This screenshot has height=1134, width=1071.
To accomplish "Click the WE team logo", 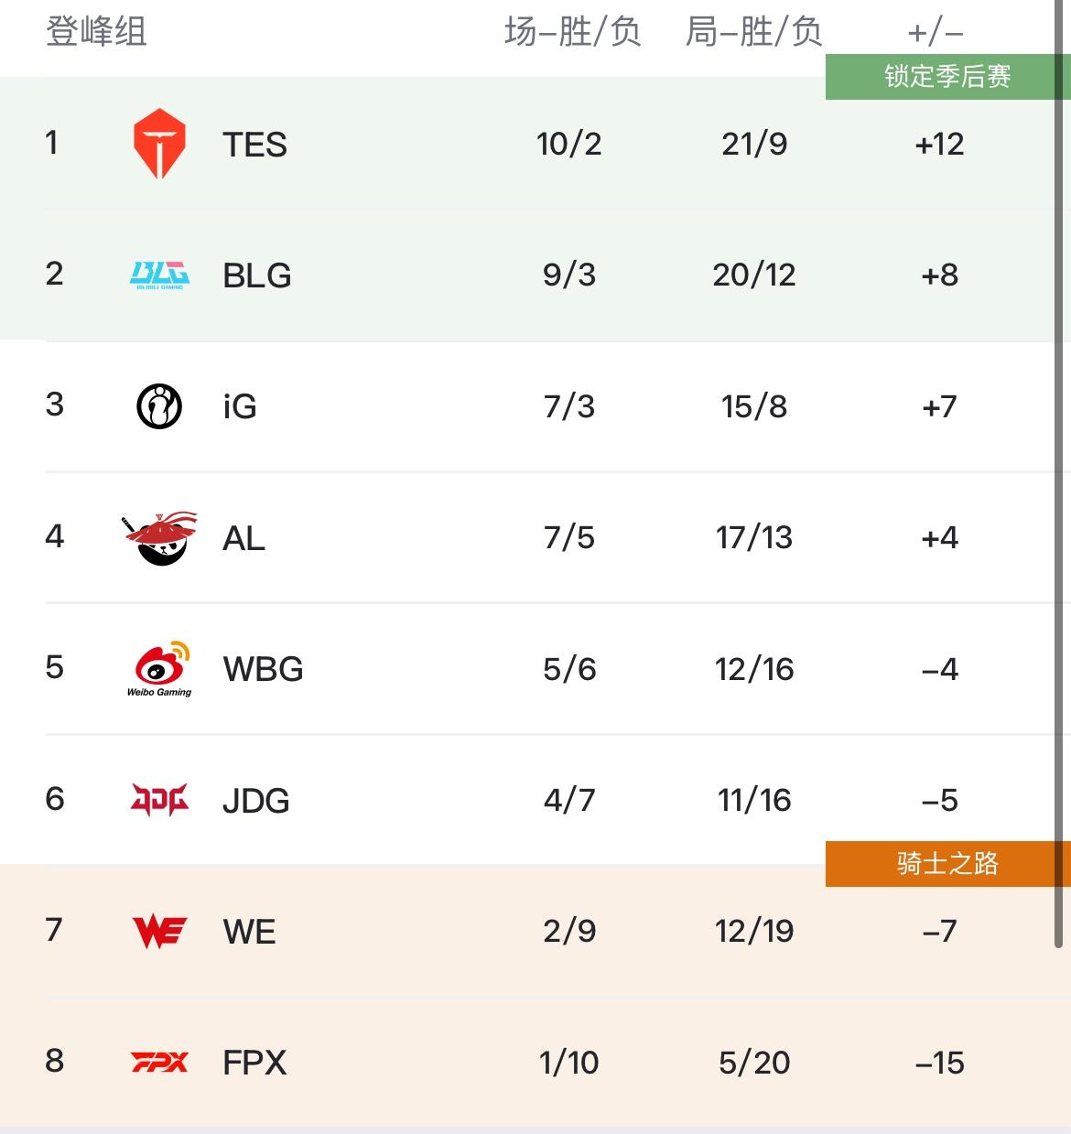I will point(159,932).
